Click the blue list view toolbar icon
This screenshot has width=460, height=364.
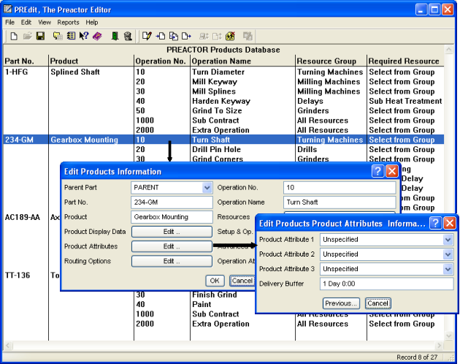pos(71,36)
